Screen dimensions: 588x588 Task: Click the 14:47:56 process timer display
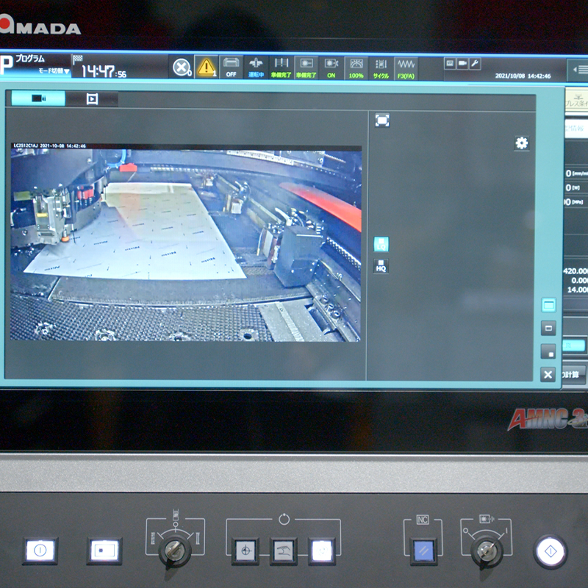tap(104, 71)
